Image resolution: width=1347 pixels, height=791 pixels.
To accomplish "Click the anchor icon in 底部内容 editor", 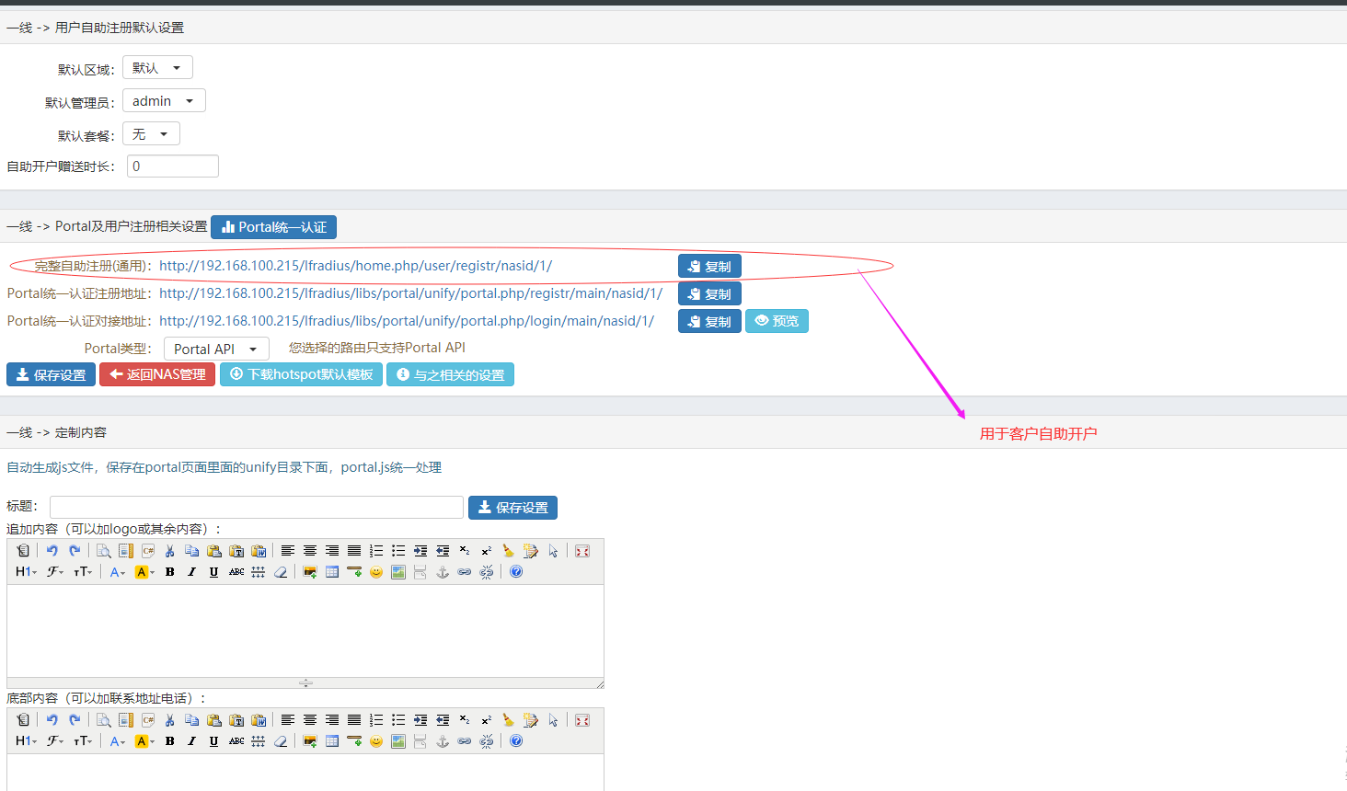I will pyautogui.click(x=443, y=741).
